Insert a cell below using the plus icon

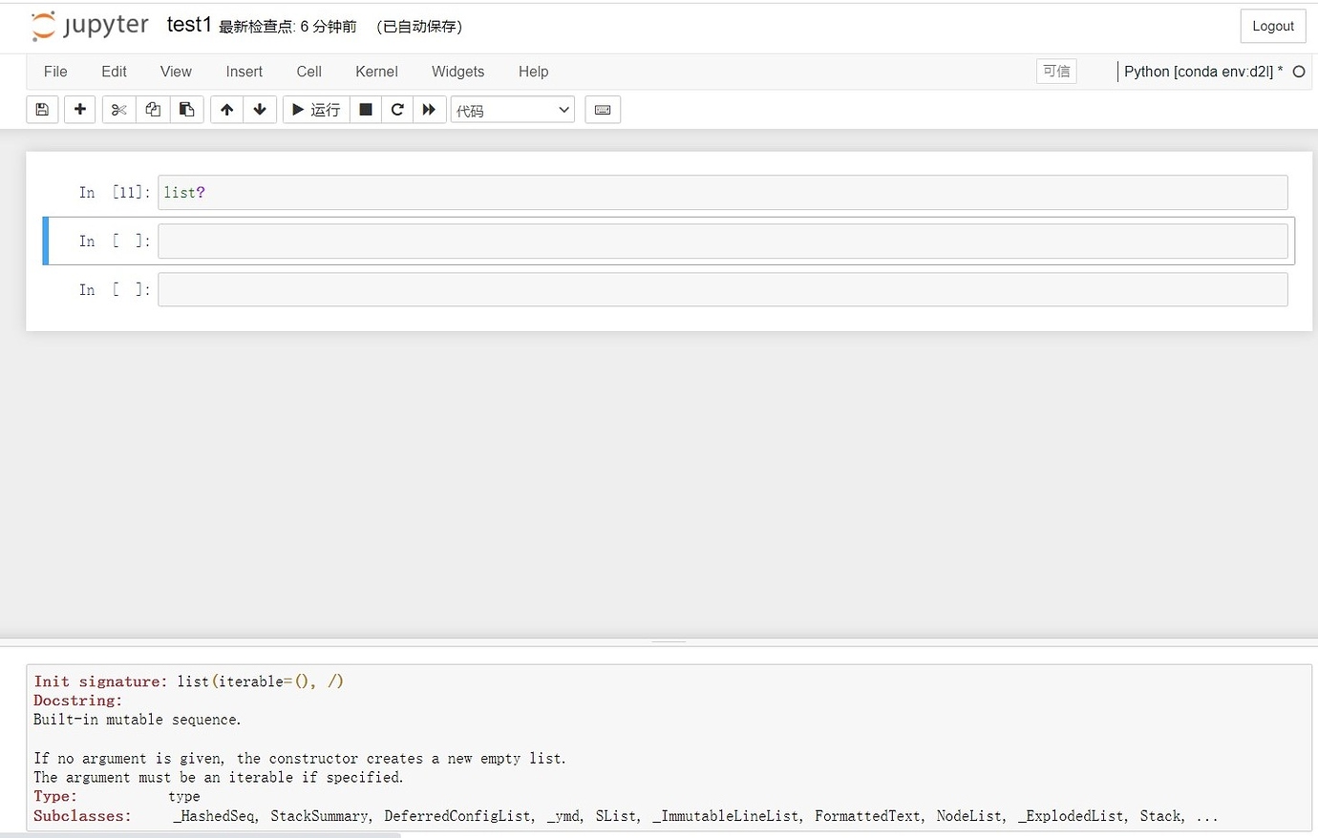coord(79,109)
